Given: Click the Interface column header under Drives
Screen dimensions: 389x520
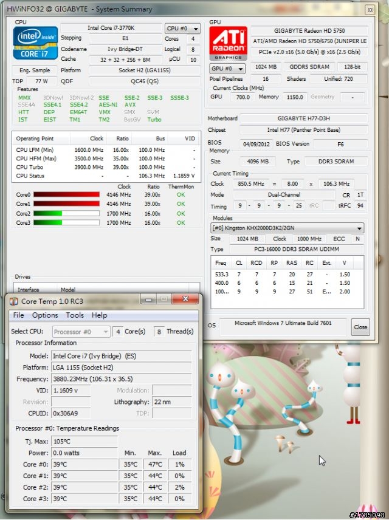Looking at the screenshot, I should [x=35, y=290].
